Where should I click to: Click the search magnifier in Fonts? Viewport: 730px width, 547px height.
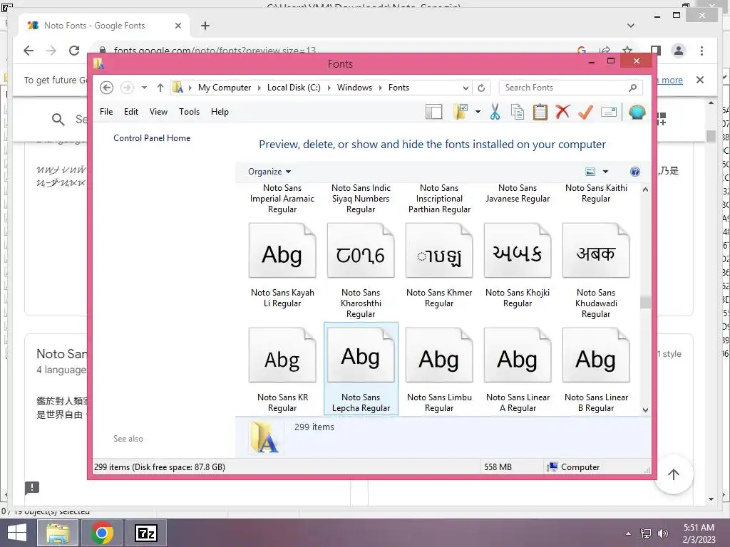point(633,88)
